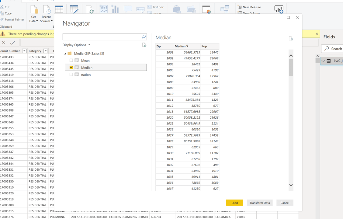The height and width of the screenshot is (219, 343).
Task: Click the Transform Data button
Action: (x=260, y=203)
